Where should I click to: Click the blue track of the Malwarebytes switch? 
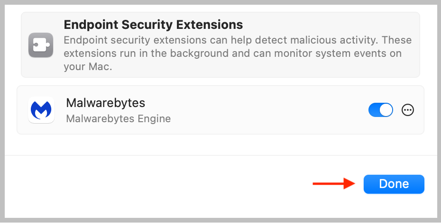tap(374, 110)
